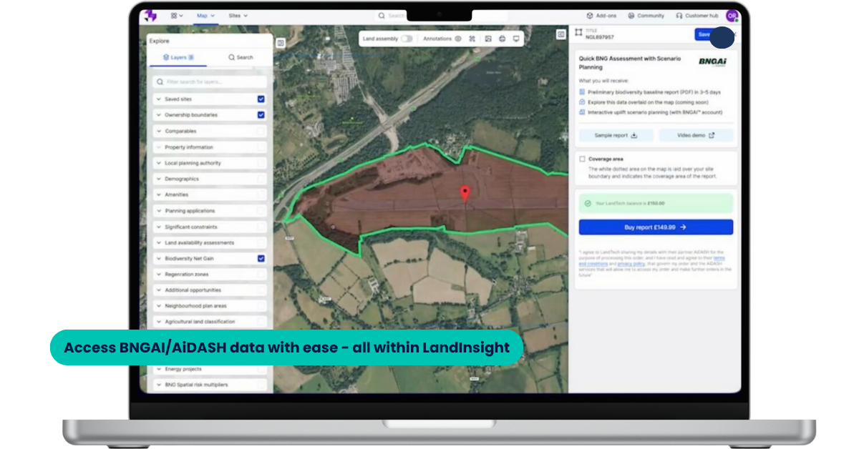Click the Buy report £149.99 button
The width and height of the screenshot is (859, 449).
[x=656, y=227]
